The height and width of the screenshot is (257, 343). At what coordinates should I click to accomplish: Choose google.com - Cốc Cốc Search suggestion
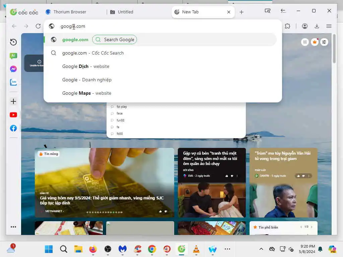(x=160, y=53)
